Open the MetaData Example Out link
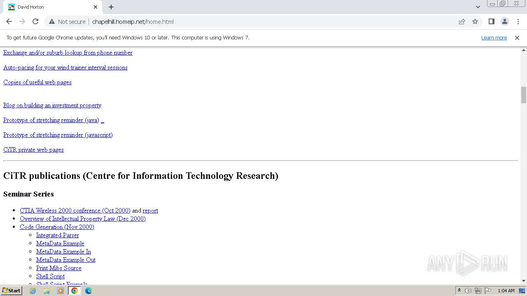 [x=66, y=260]
